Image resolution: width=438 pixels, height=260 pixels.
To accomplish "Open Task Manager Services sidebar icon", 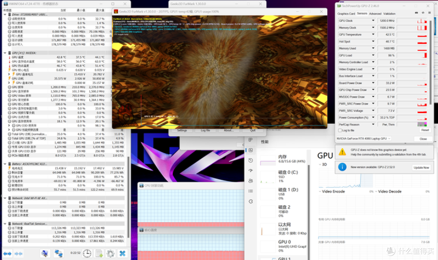I will (251, 201).
